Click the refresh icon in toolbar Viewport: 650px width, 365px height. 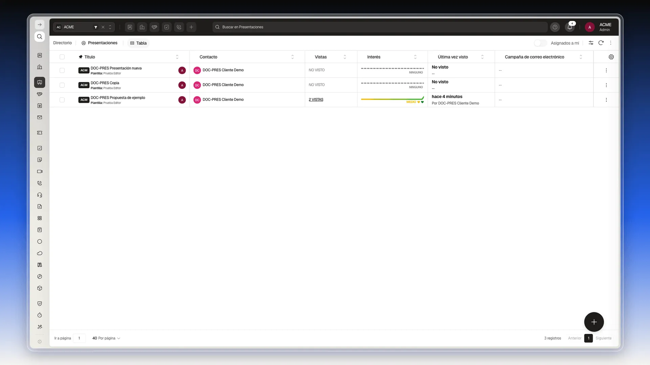[x=601, y=43]
